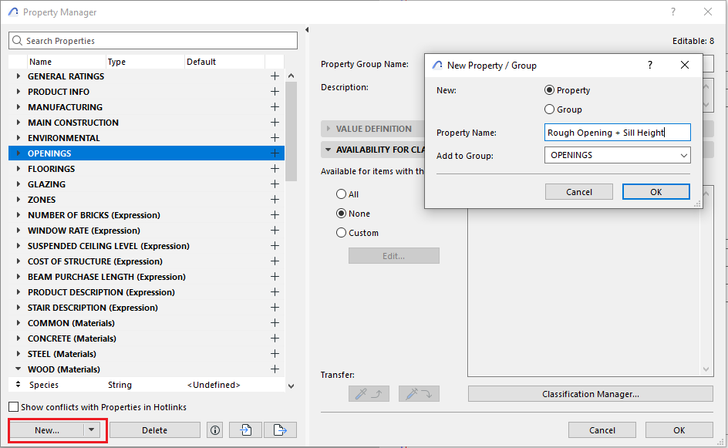The height and width of the screenshot is (448, 728).
Task: Click plus icon on CONCRETE (Materials) row
Action: click(275, 338)
